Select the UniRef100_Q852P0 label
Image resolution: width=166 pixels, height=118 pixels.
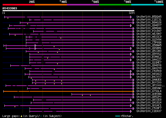(149, 97)
